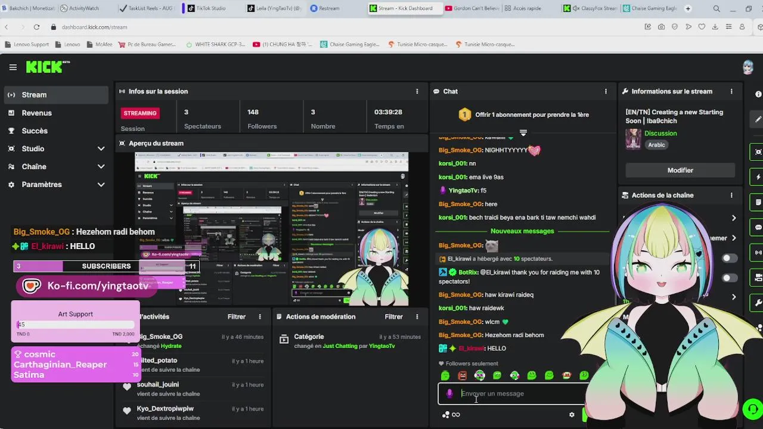
Task: Open options for Actions de la chaîne panel
Action: coord(731,195)
